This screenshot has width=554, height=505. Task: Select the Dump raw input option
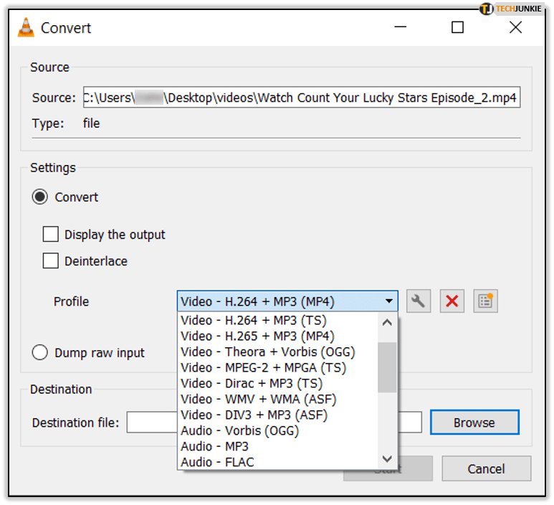pyautogui.click(x=40, y=353)
